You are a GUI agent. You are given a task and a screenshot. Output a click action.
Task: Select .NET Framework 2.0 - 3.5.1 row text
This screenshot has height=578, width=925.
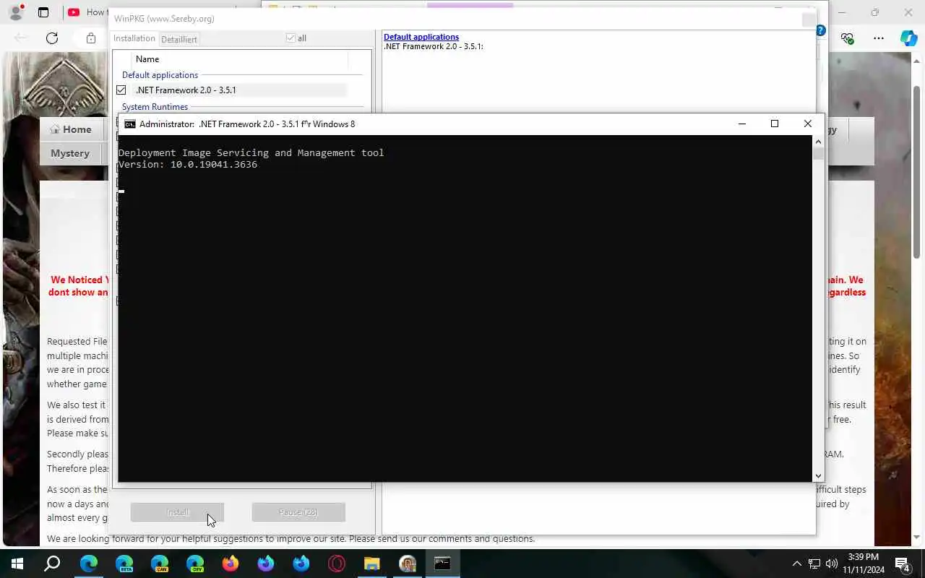[186, 90]
